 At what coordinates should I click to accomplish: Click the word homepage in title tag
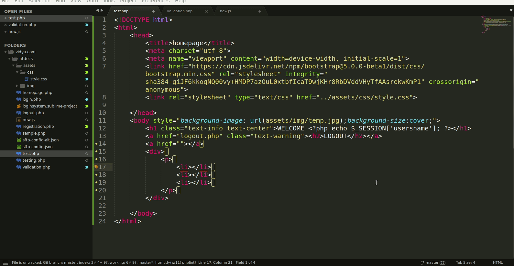[x=188, y=43]
